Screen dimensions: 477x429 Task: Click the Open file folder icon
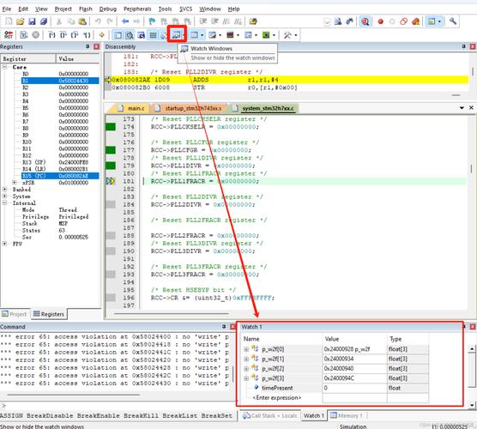tap(21, 21)
